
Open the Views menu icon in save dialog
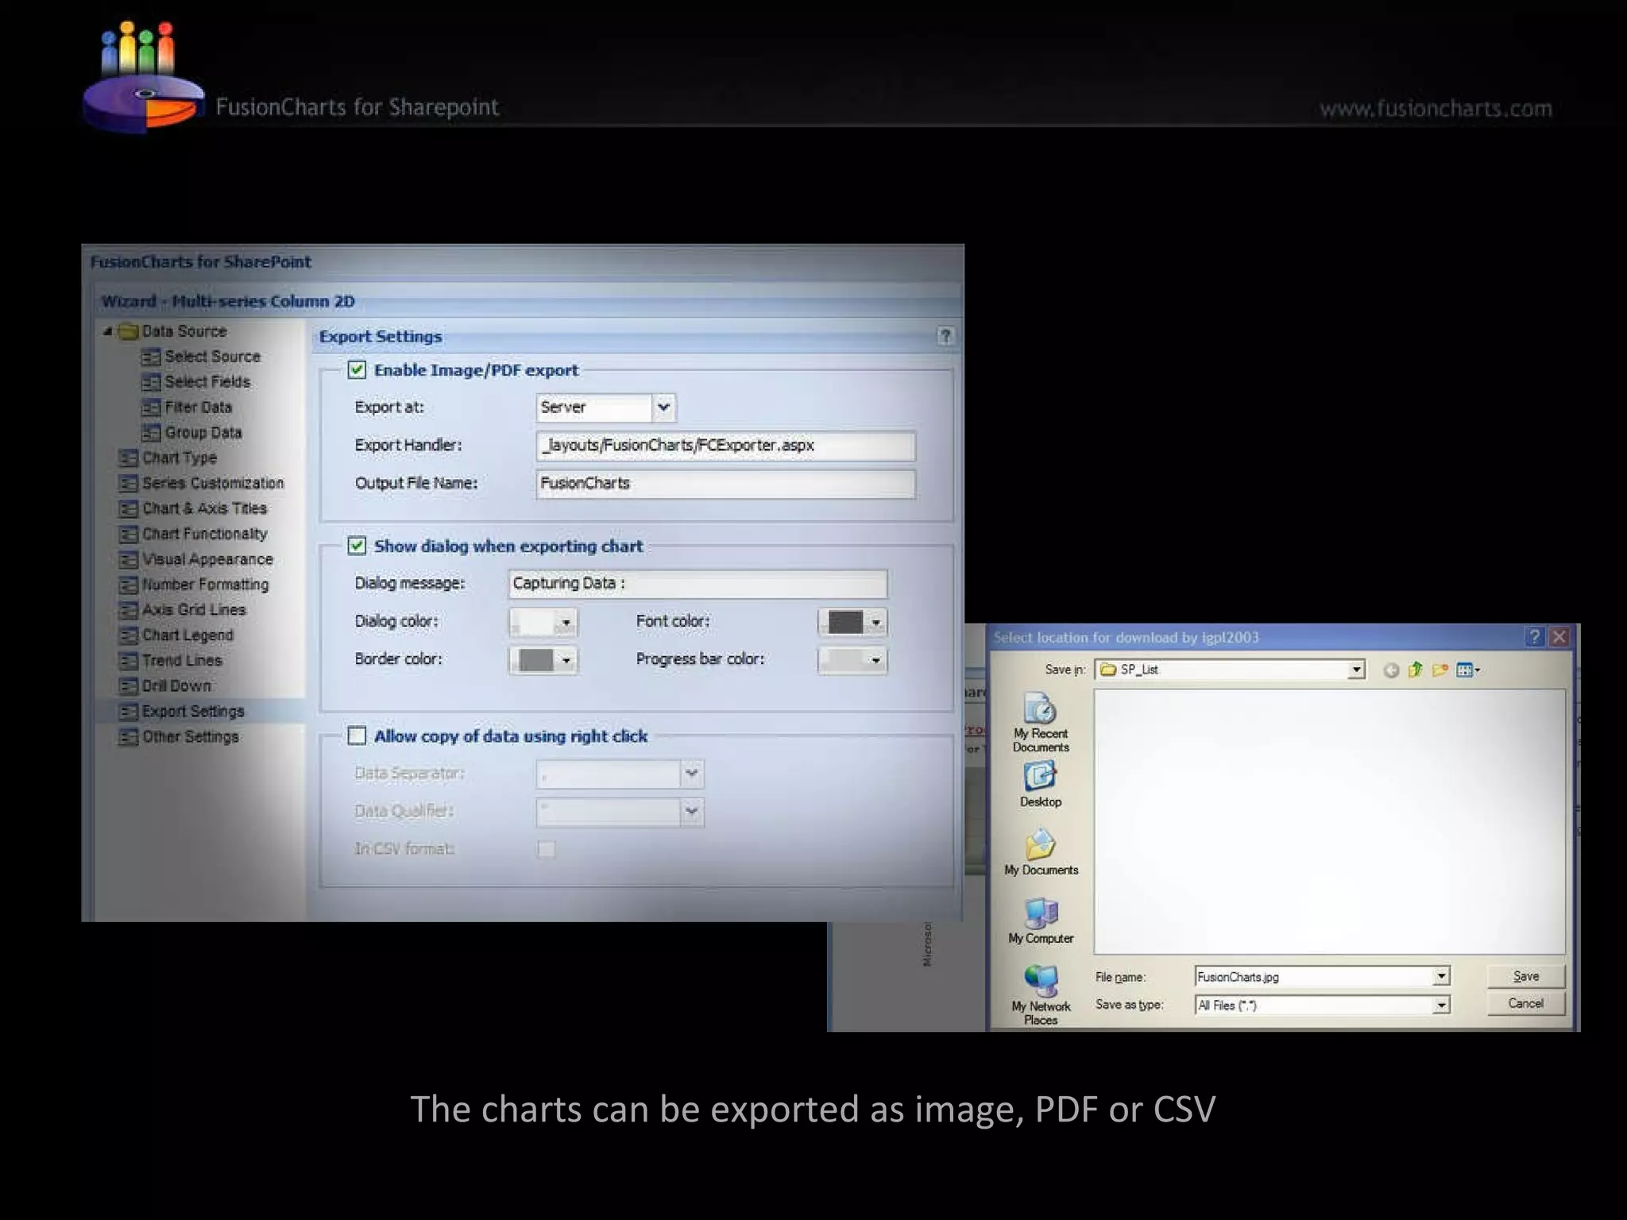[x=1468, y=670]
